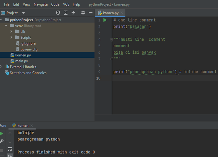This screenshot has width=218, height=157.
Task: Rerun komen with green play button in Run panel
Action: [2, 134]
